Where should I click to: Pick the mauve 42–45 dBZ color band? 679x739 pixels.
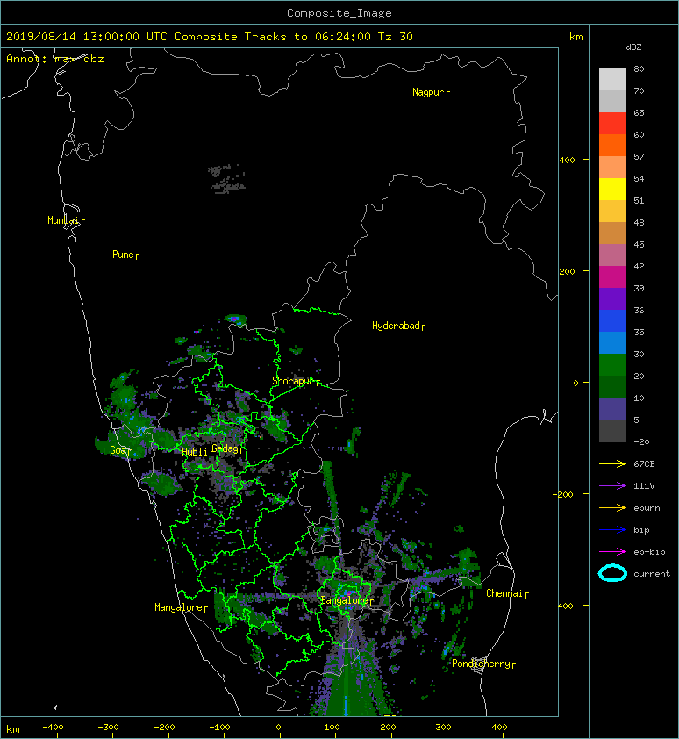point(612,255)
